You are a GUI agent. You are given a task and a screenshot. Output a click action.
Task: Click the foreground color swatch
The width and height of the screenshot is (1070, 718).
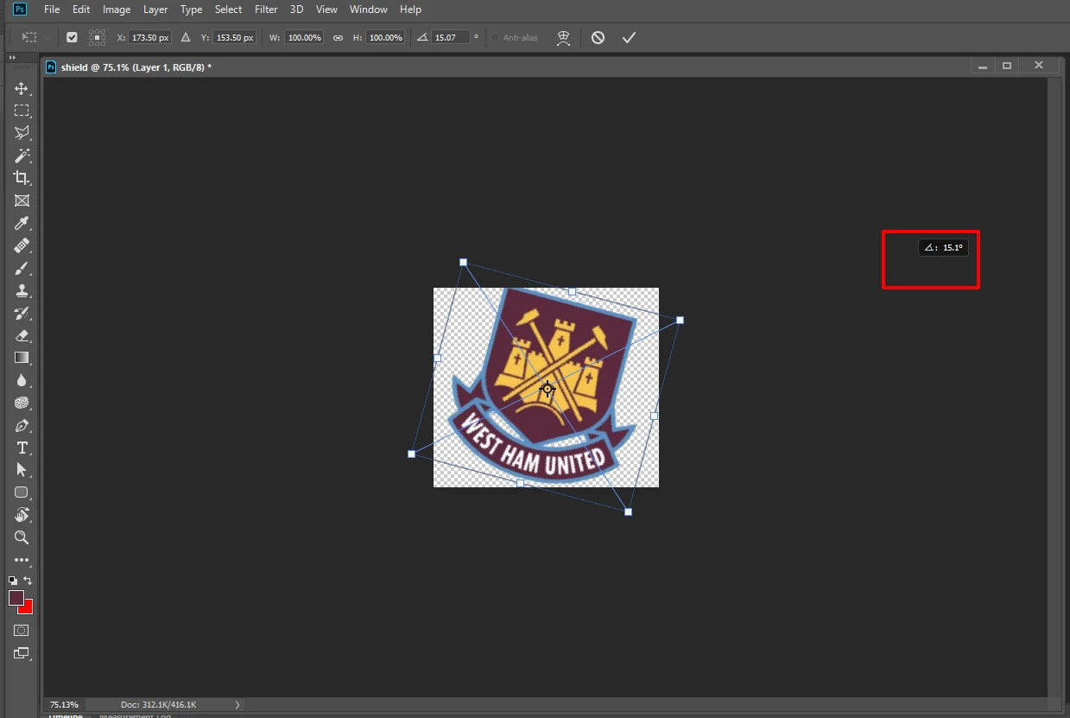[x=16, y=598]
